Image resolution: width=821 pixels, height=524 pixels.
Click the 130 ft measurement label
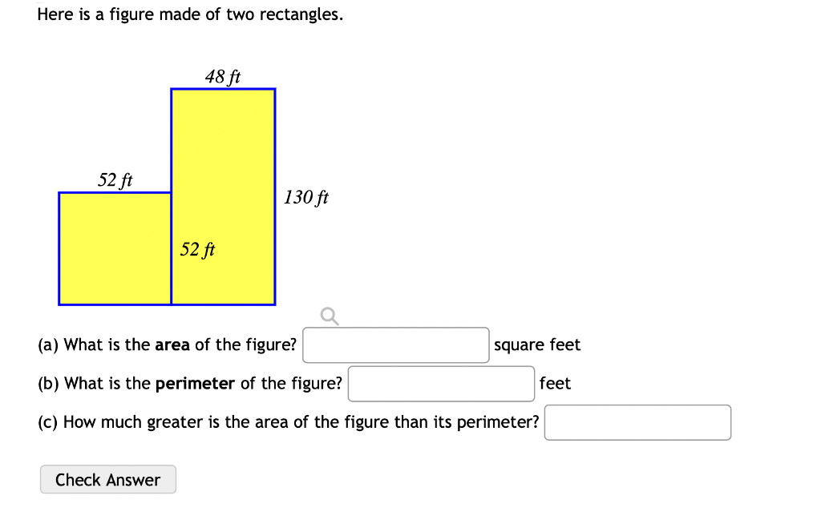[x=305, y=197]
